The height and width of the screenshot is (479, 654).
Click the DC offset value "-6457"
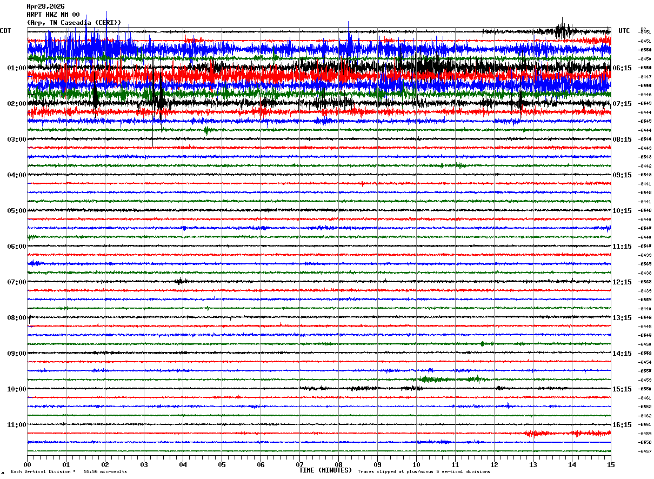tap(644, 451)
